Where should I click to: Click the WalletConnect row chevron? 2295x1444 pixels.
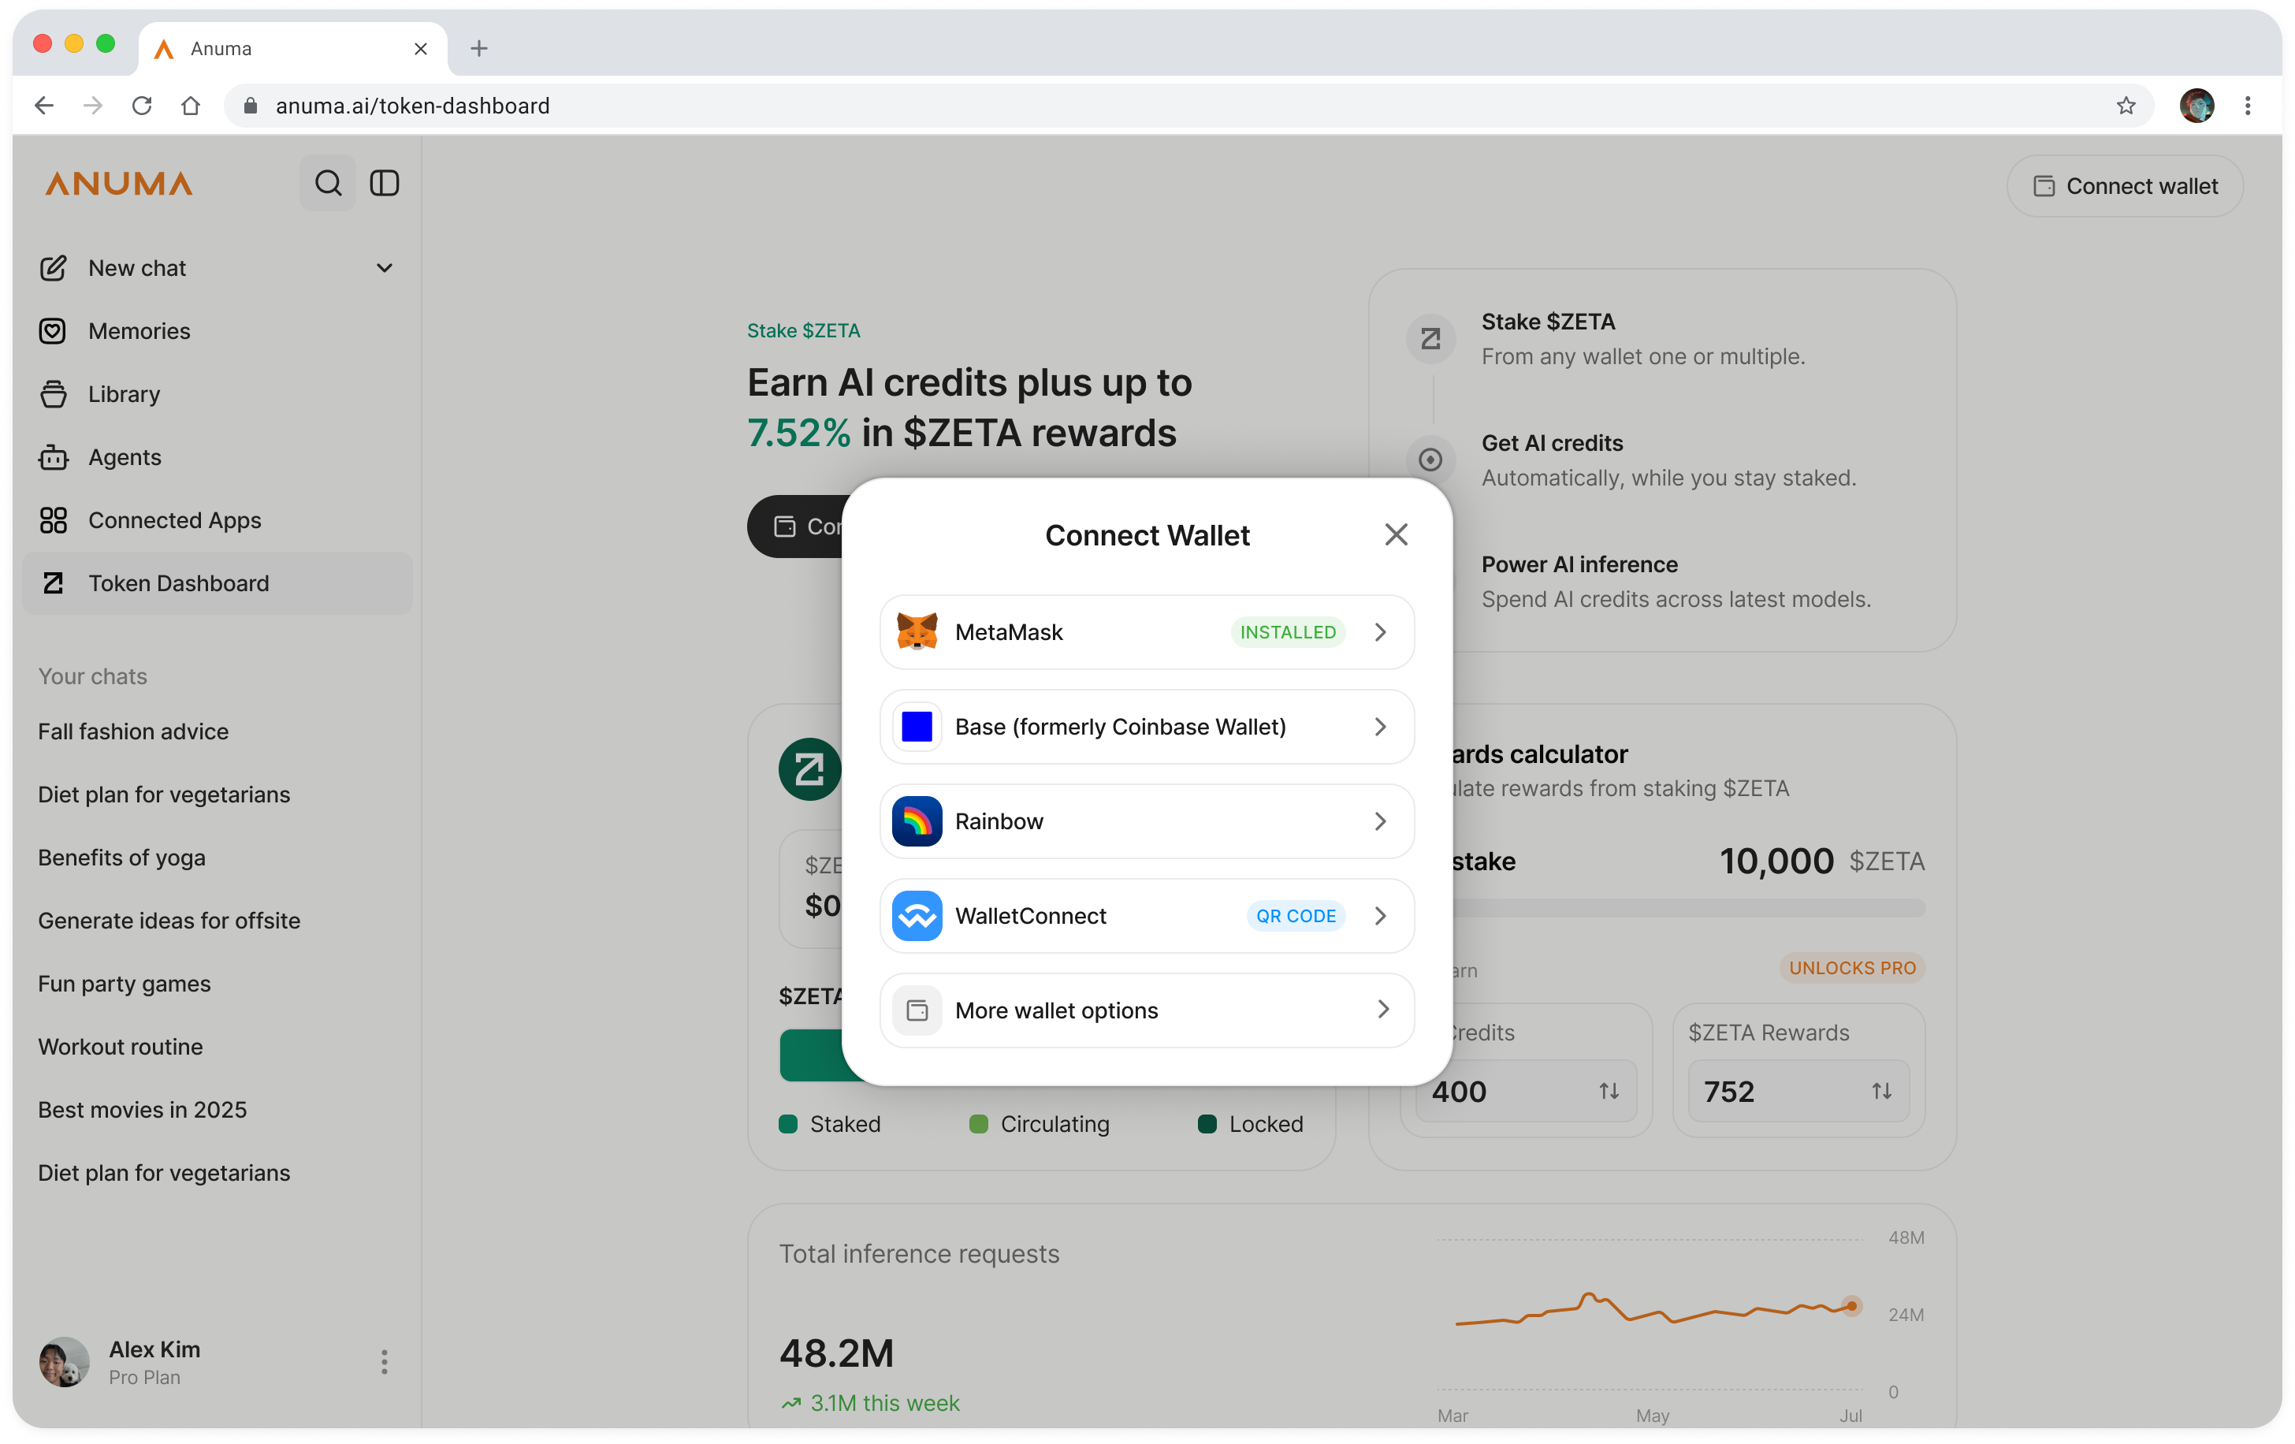[x=1380, y=915]
